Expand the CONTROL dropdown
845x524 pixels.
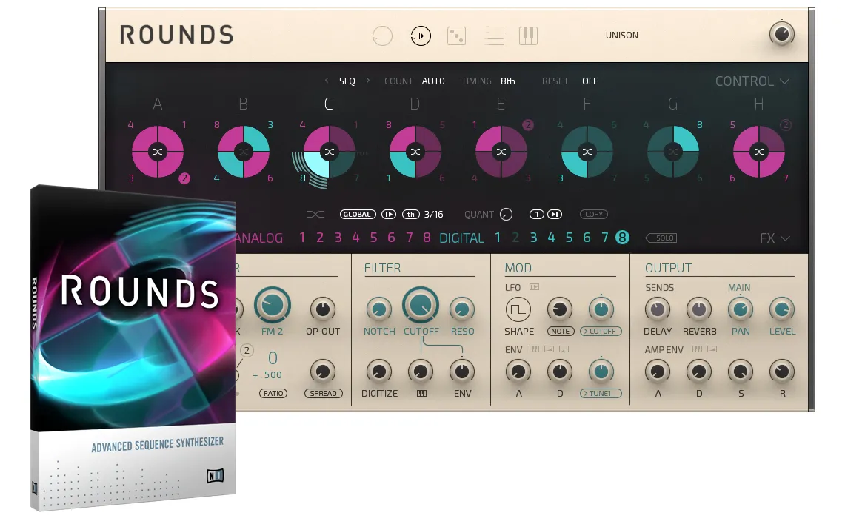[x=752, y=81]
